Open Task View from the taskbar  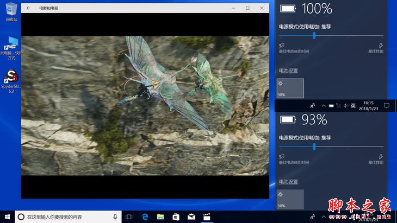point(129,216)
